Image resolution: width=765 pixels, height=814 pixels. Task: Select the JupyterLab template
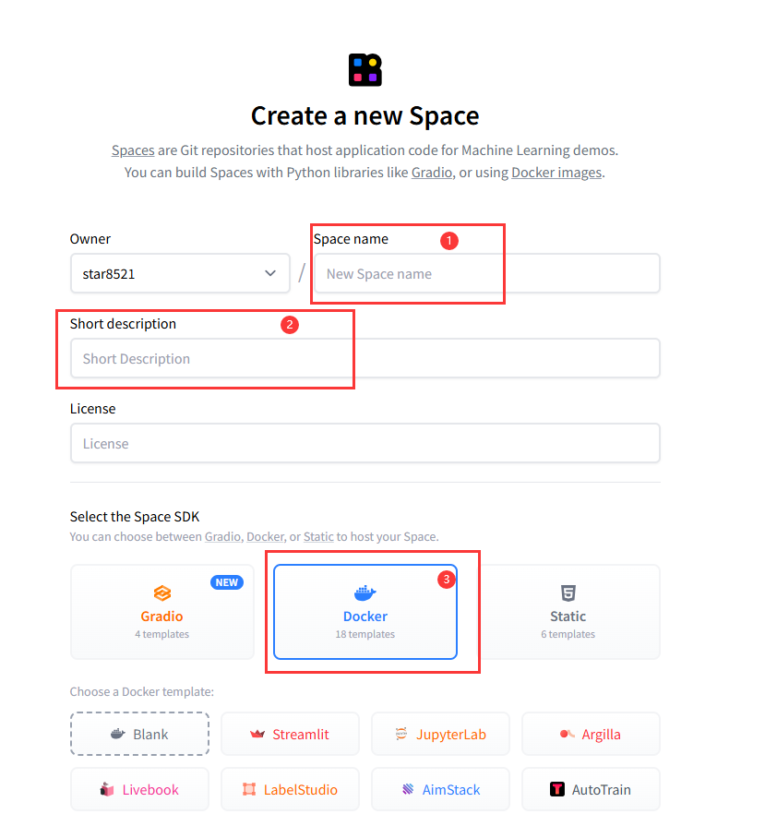tap(440, 735)
